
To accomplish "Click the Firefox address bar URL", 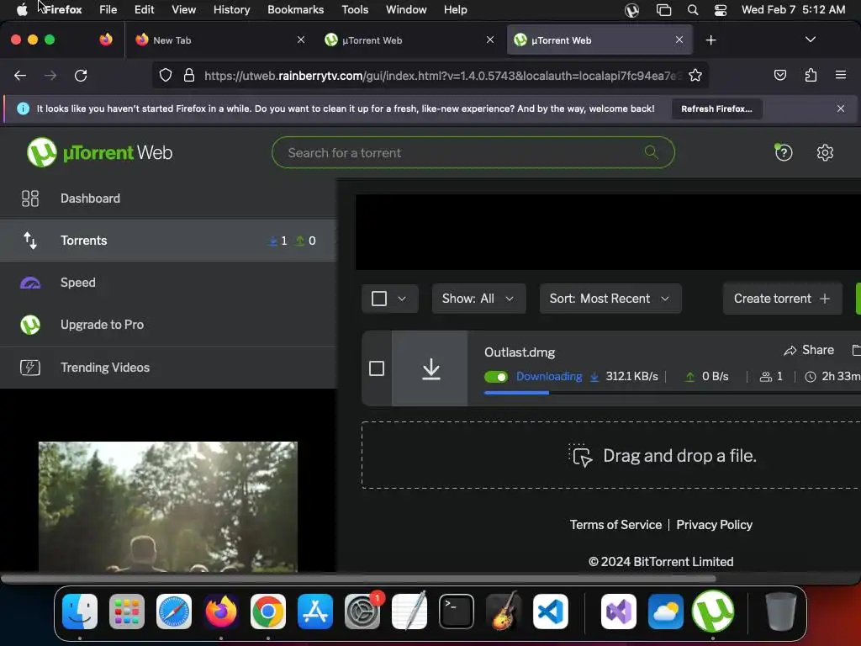I will (x=441, y=76).
